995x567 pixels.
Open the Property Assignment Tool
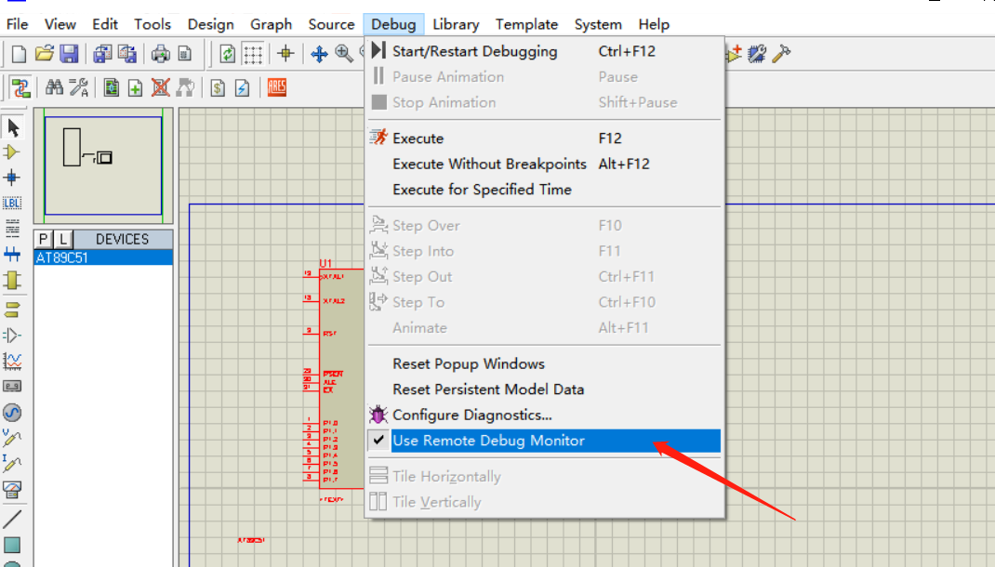click(x=79, y=87)
